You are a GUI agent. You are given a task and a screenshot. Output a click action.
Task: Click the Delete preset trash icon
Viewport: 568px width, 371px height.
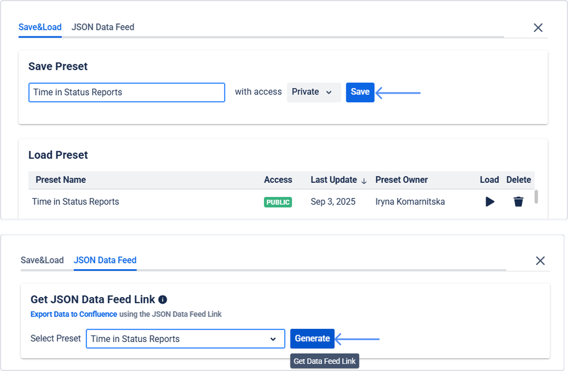pos(519,201)
